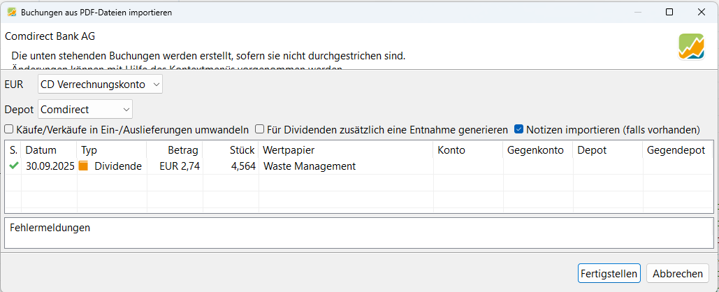The image size is (719, 292).
Task: Enable converting Käufe/Verkäufe to Ein-/Auslieferungen
Action: (9, 129)
